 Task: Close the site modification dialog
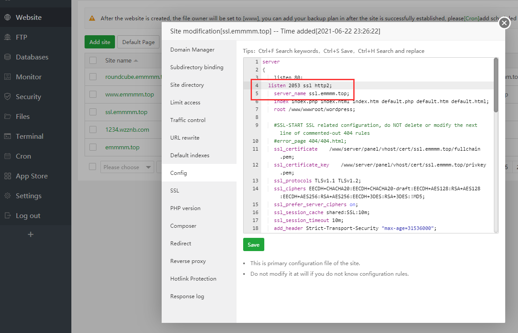click(504, 23)
